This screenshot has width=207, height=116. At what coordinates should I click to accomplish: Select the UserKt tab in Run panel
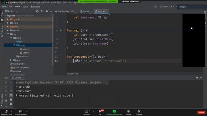(18, 78)
